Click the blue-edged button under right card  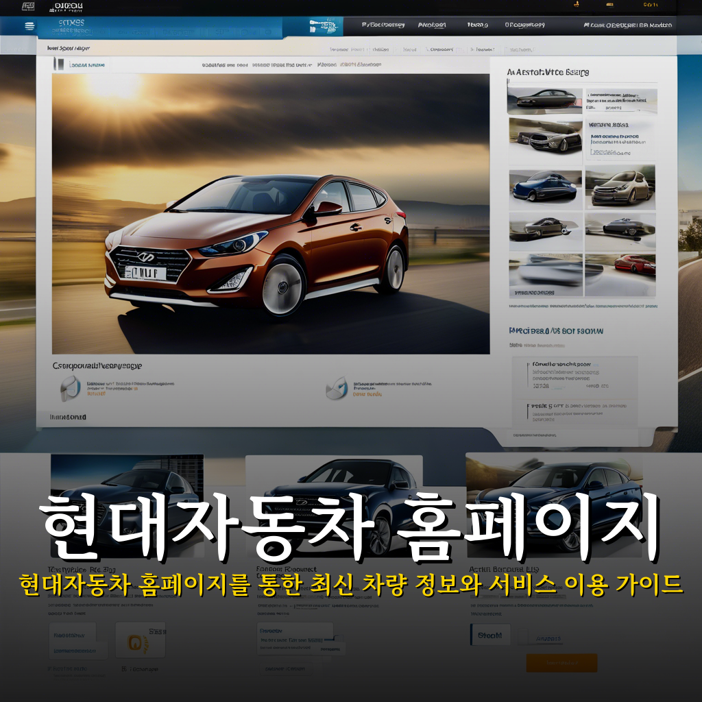click(489, 635)
